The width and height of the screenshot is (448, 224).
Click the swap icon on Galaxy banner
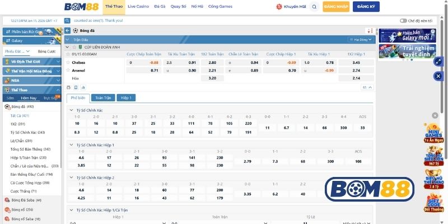pyautogui.click(x=8, y=40)
